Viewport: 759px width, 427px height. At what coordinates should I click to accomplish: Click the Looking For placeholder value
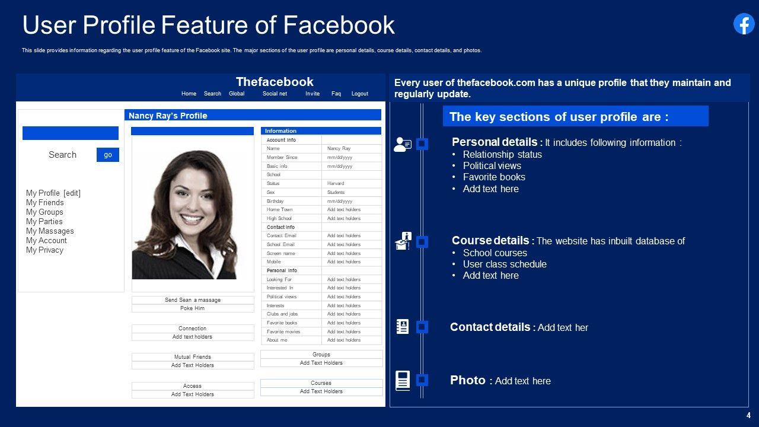352,279
